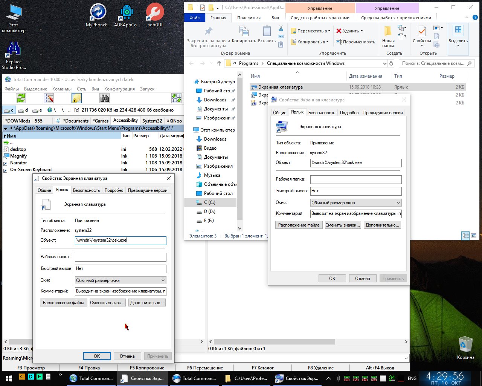
Task: Switch Explorer to details view in status bar
Action: (x=466, y=236)
